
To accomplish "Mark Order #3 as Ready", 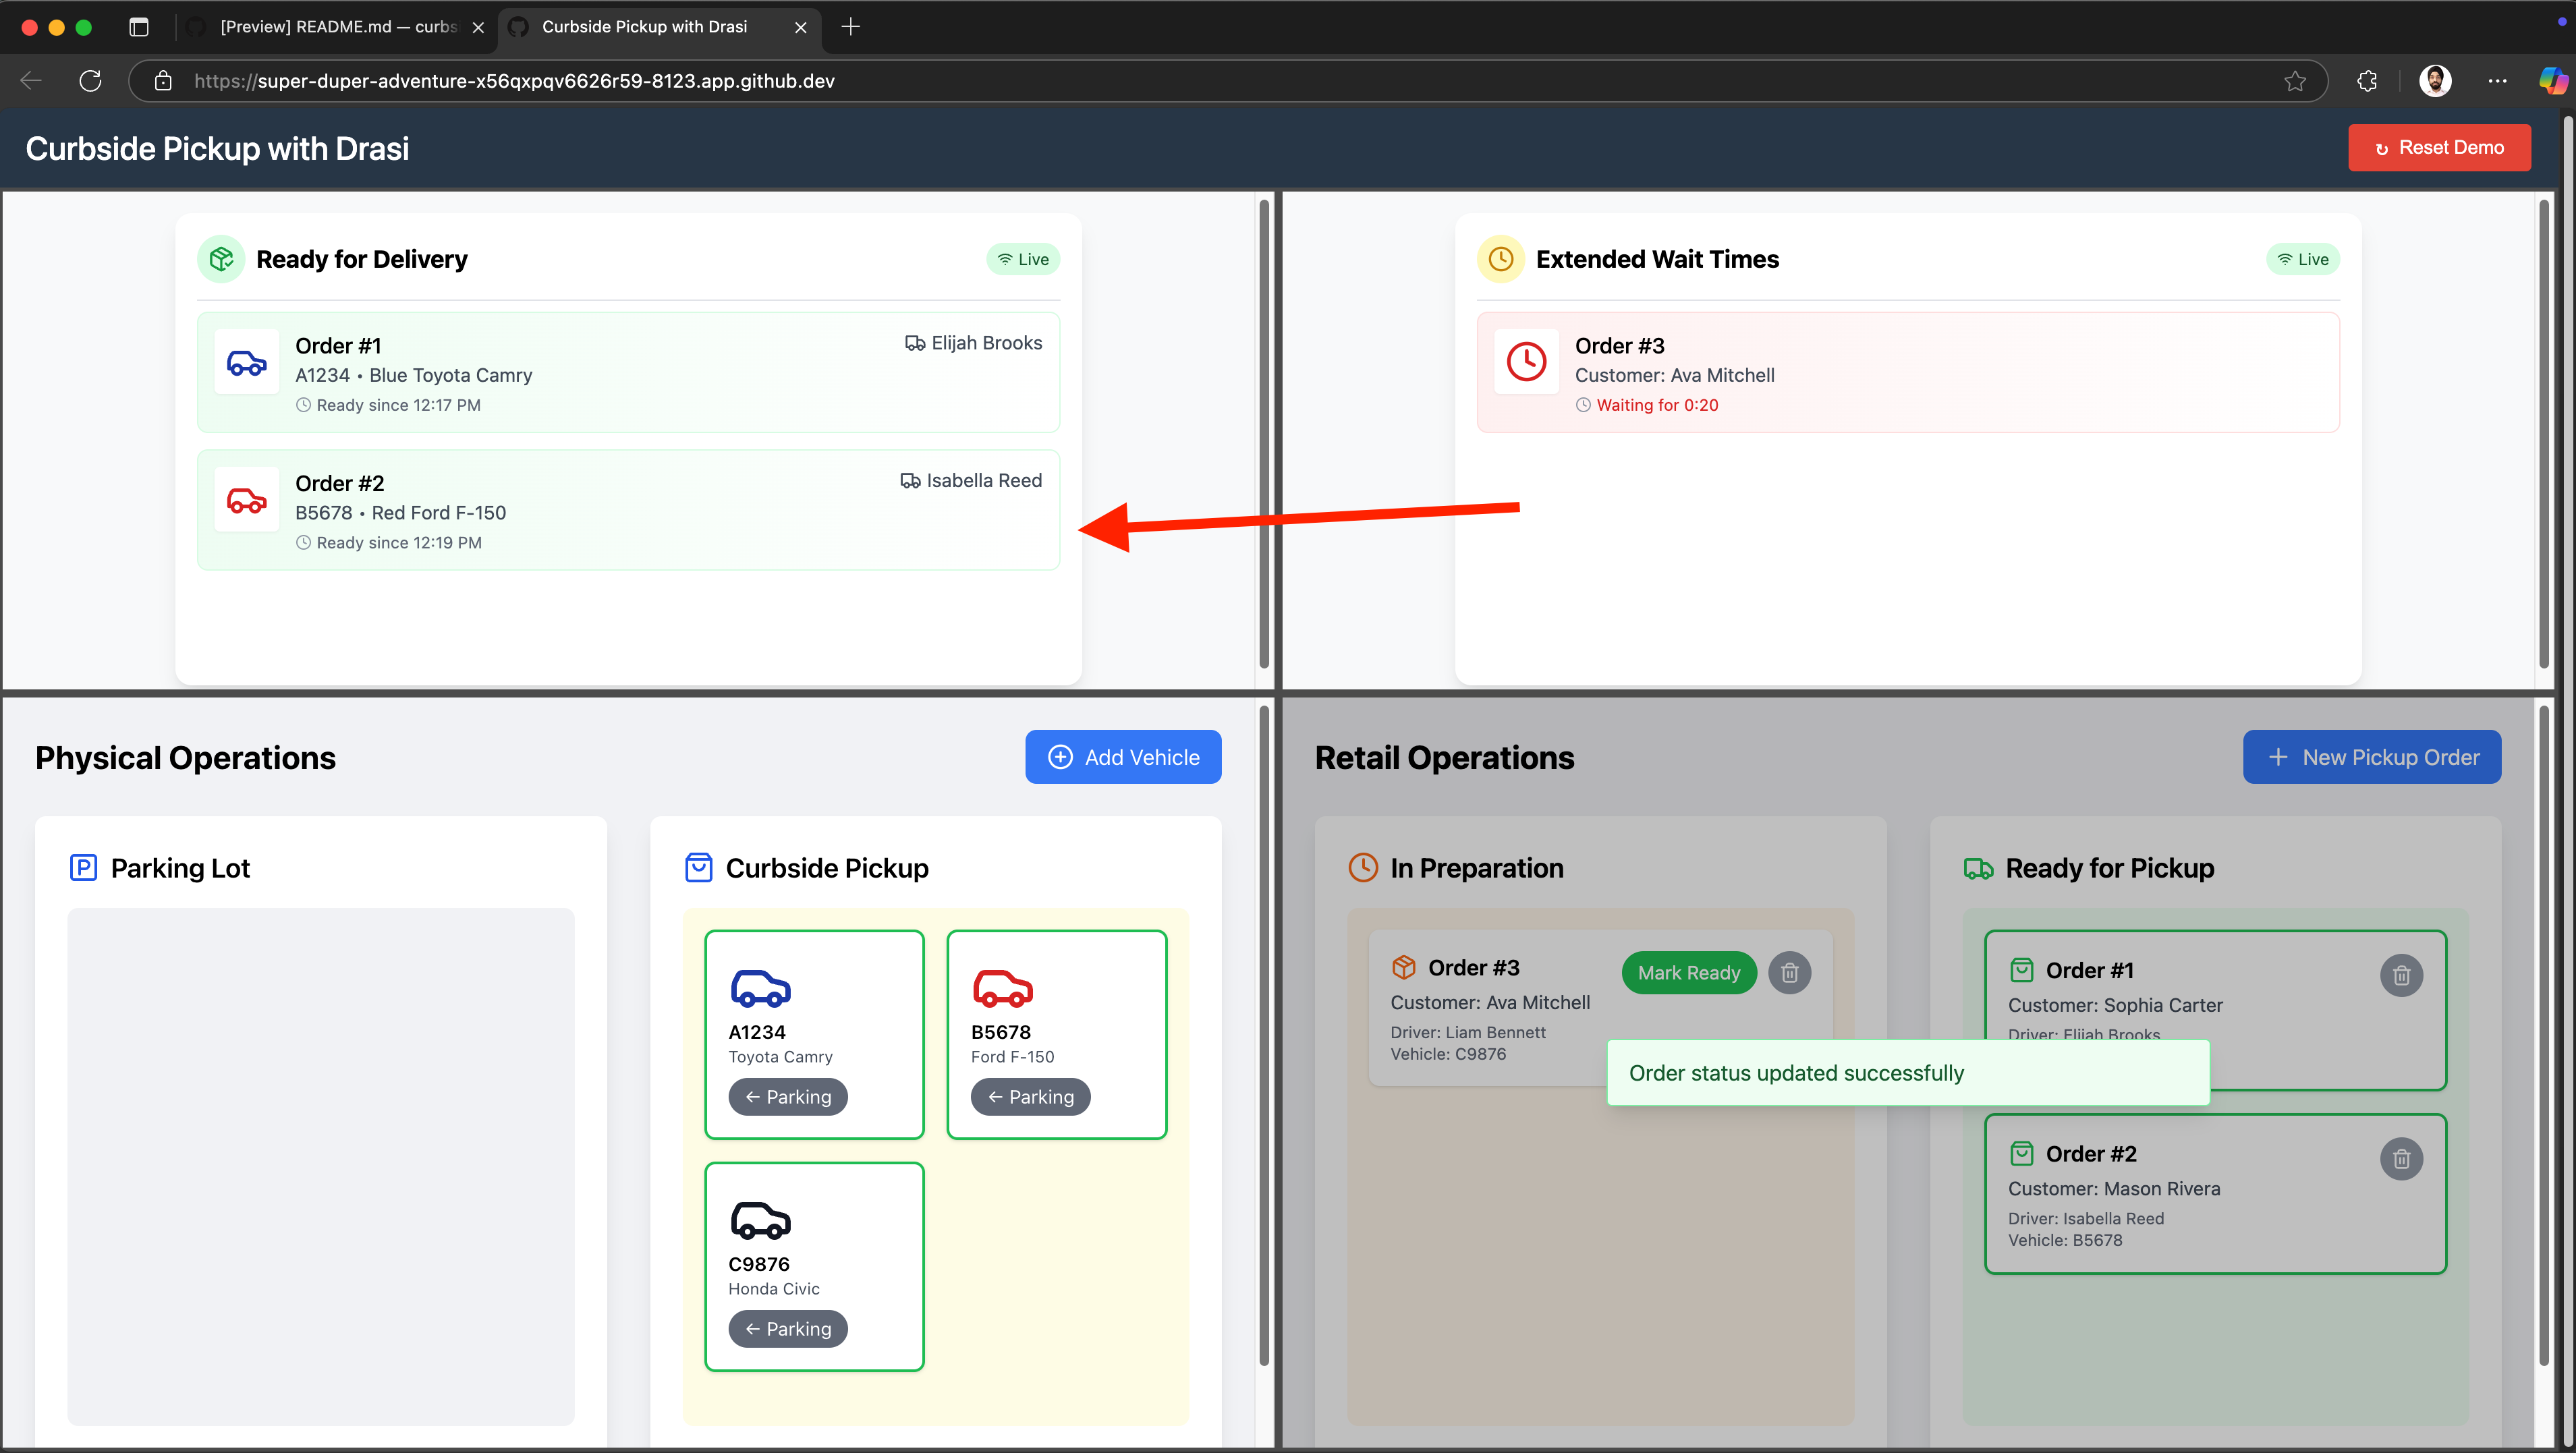I will point(1688,972).
